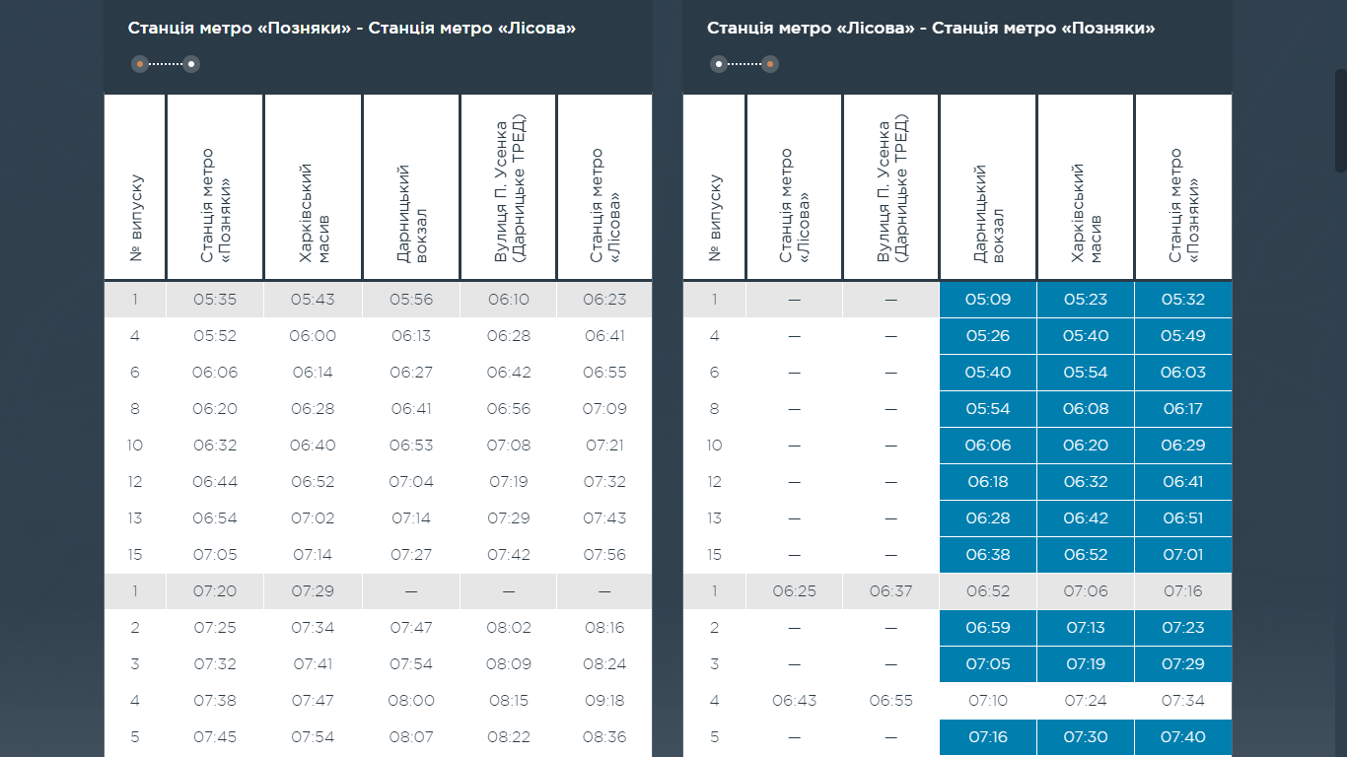The width and height of the screenshot is (1347, 757).
Task: Click the 07:56 time cell
Action: pos(604,555)
